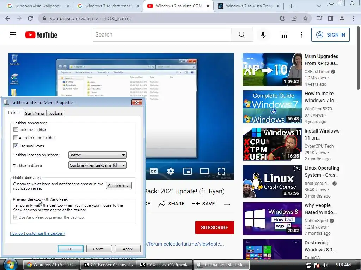The height and width of the screenshot is (270, 361).
Task: Switch to second Google search browser tab
Action: pos(109,6)
